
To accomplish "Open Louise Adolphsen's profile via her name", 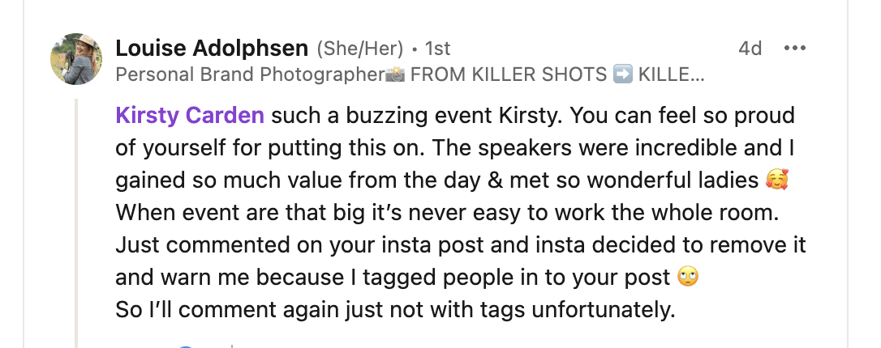I will [212, 49].
